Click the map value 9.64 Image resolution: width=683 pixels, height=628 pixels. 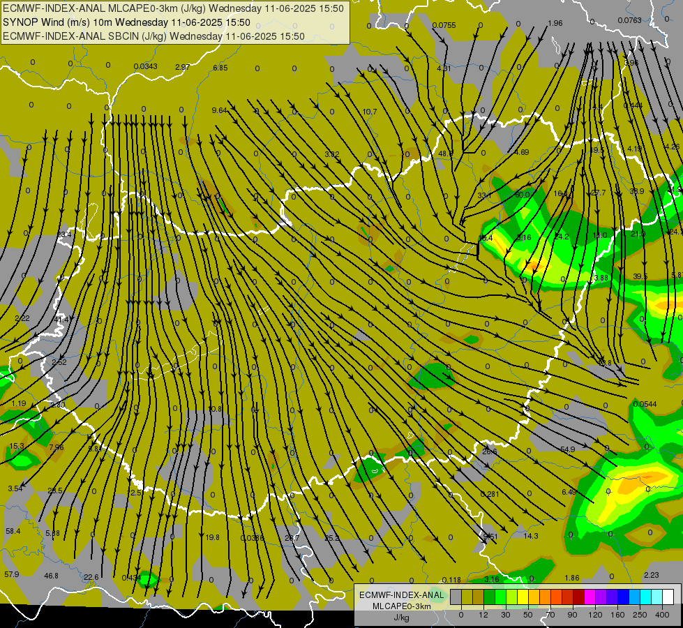click(220, 111)
